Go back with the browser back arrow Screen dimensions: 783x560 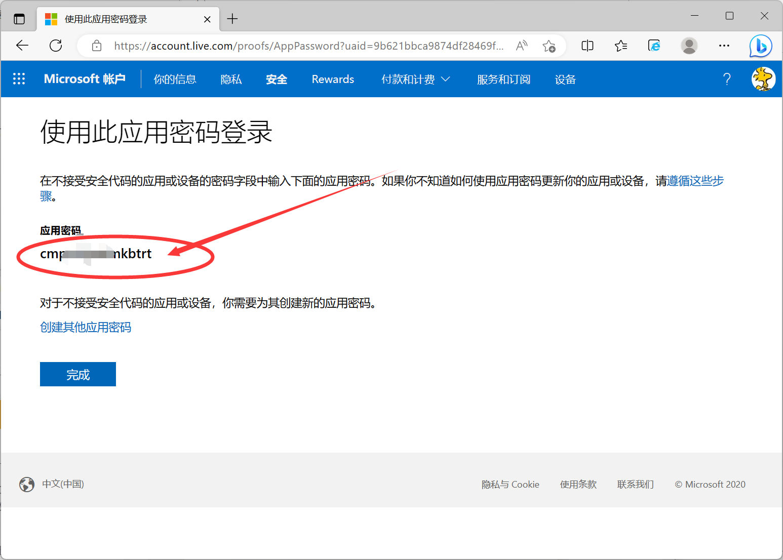[x=22, y=46]
